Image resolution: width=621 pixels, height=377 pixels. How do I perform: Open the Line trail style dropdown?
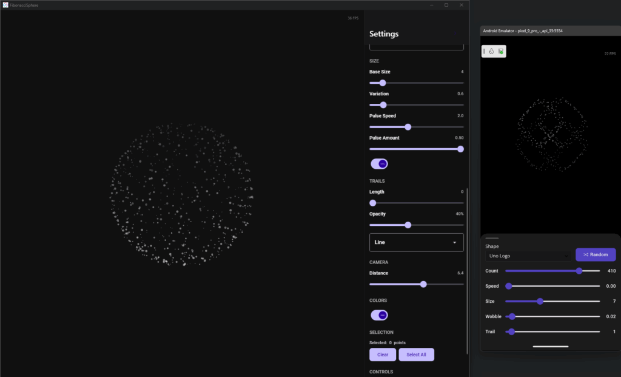pos(416,242)
